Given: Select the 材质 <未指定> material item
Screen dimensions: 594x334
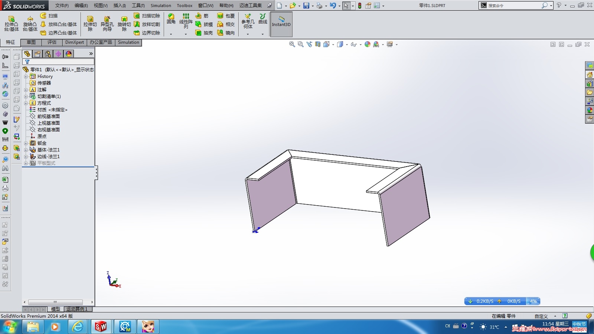Looking at the screenshot, I should 52,110.
